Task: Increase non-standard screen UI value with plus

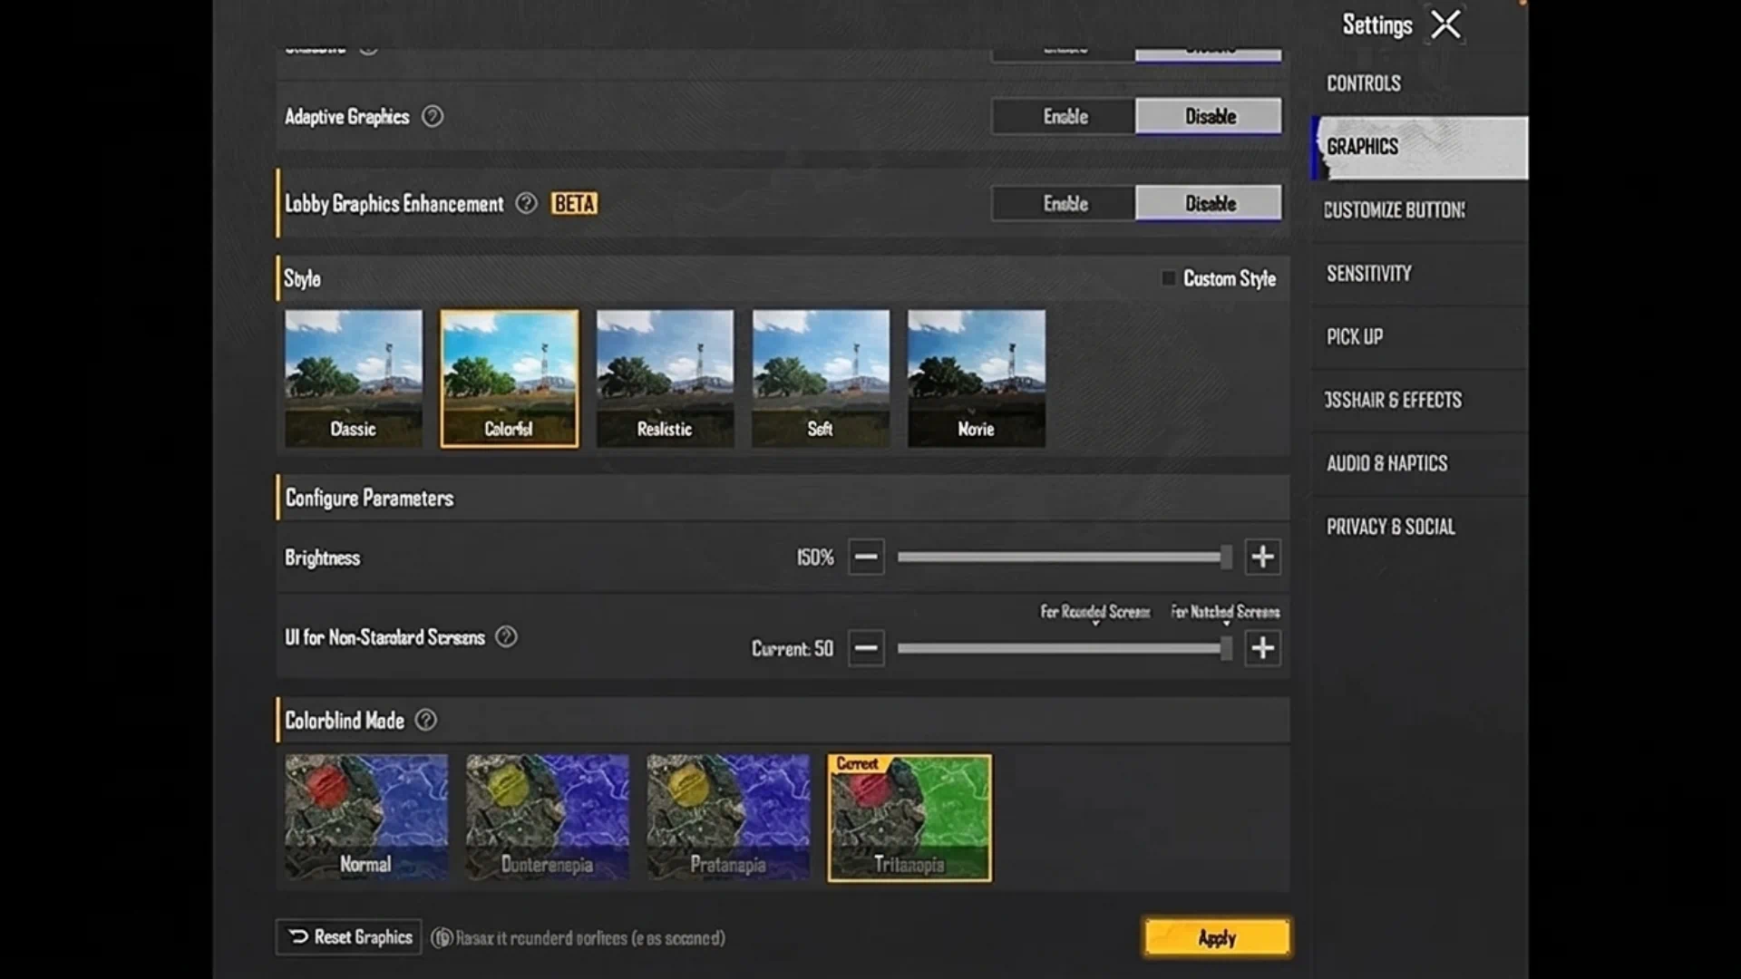Action: pyautogui.click(x=1262, y=648)
